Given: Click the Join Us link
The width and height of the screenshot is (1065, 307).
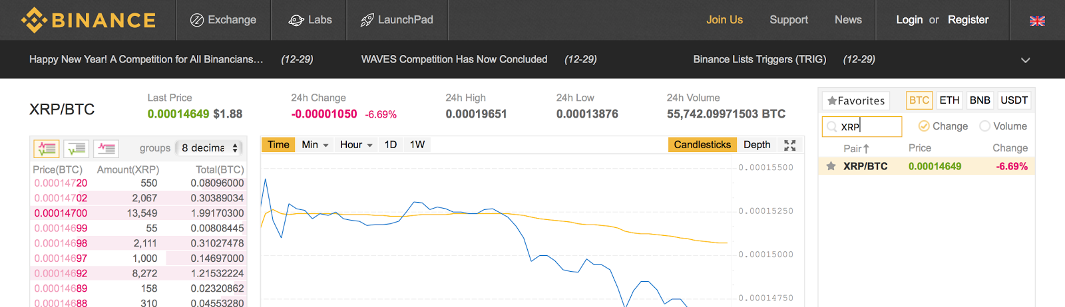Looking at the screenshot, I should pos(724,20).
